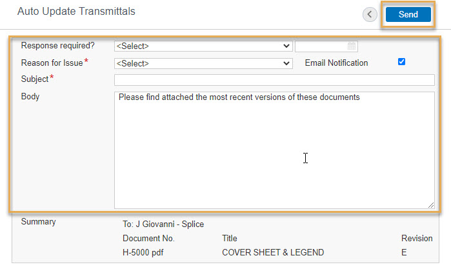Toggle the Email Notification checkbox

point(401,62)
